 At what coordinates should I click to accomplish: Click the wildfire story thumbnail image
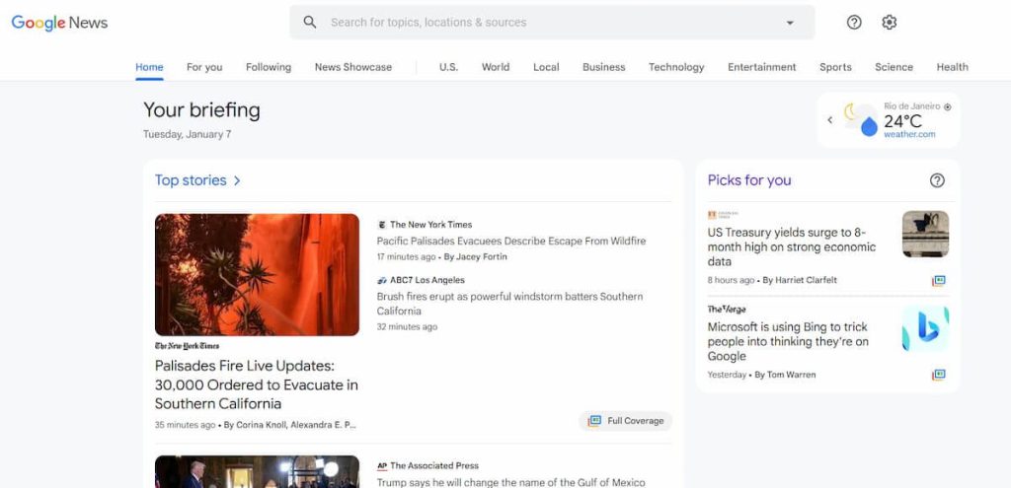(x=257, y=275)
